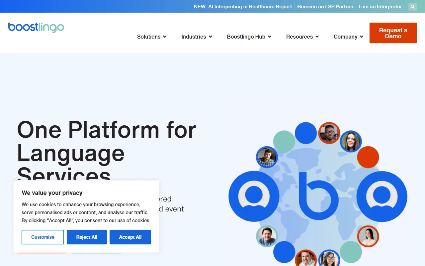Open I am an Interpreter link
Viewport: 425px width, 266px height.
click(380, 7)
